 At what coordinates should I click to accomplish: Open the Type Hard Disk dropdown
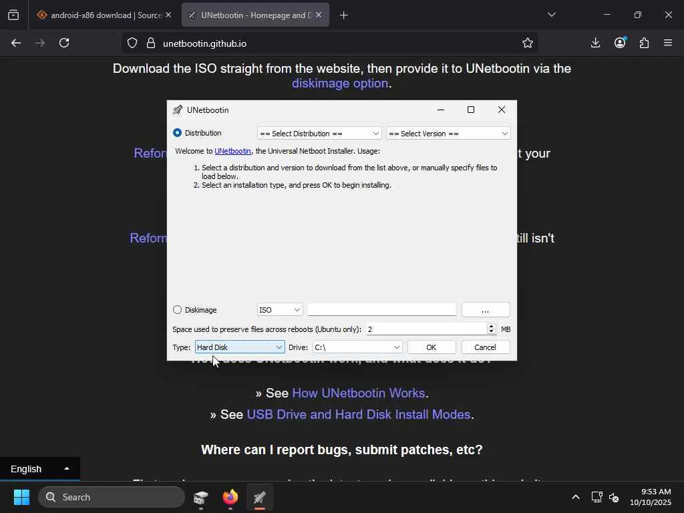click(240, 347)
